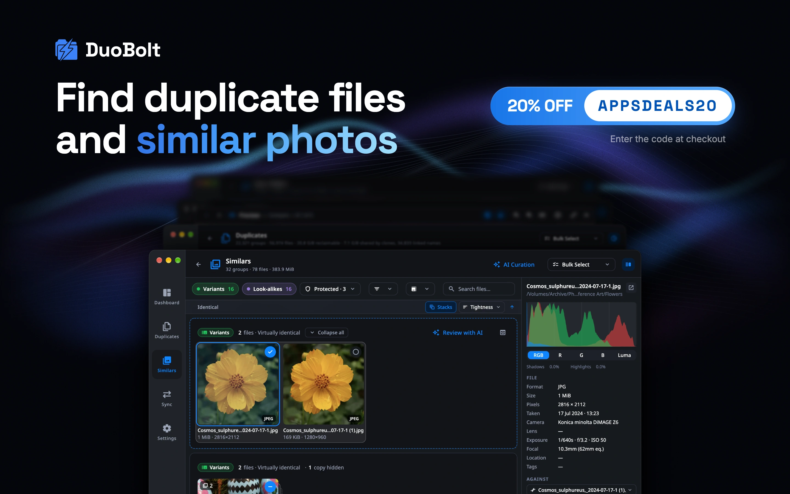Toggle the Variants 16 filter chip
This screenshot has height=494, width=790.
coord(215,289)
